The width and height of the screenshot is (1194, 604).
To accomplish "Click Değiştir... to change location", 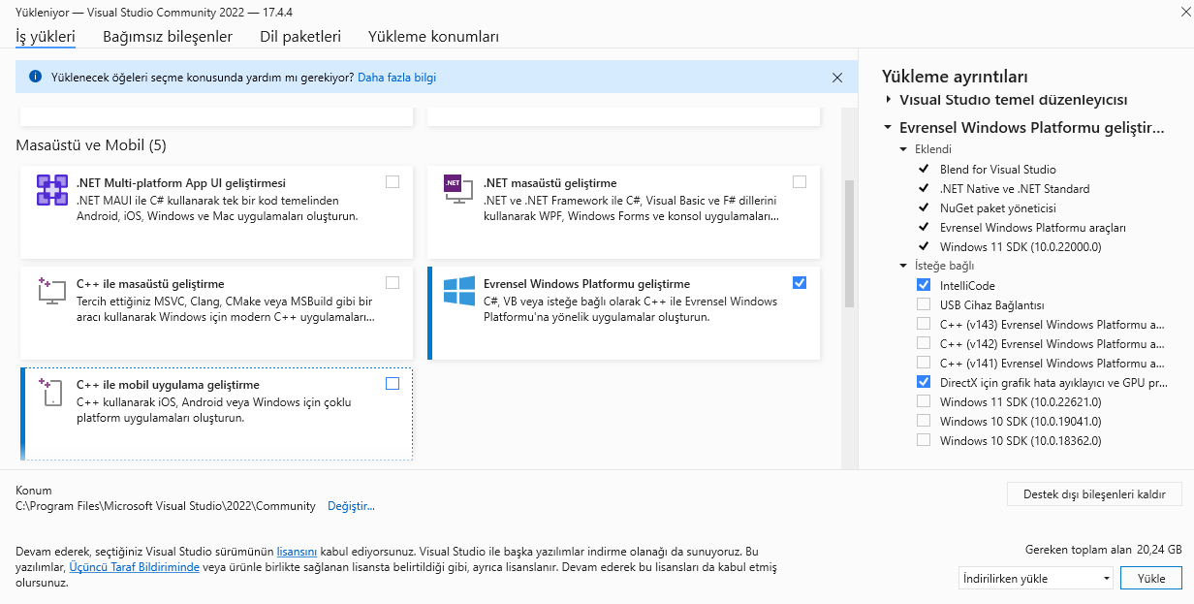I will click(351, 506).
